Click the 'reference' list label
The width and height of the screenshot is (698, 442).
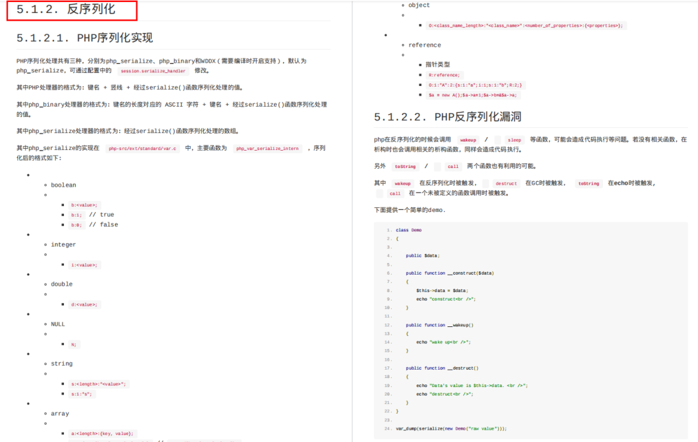(x=425, y=45)
